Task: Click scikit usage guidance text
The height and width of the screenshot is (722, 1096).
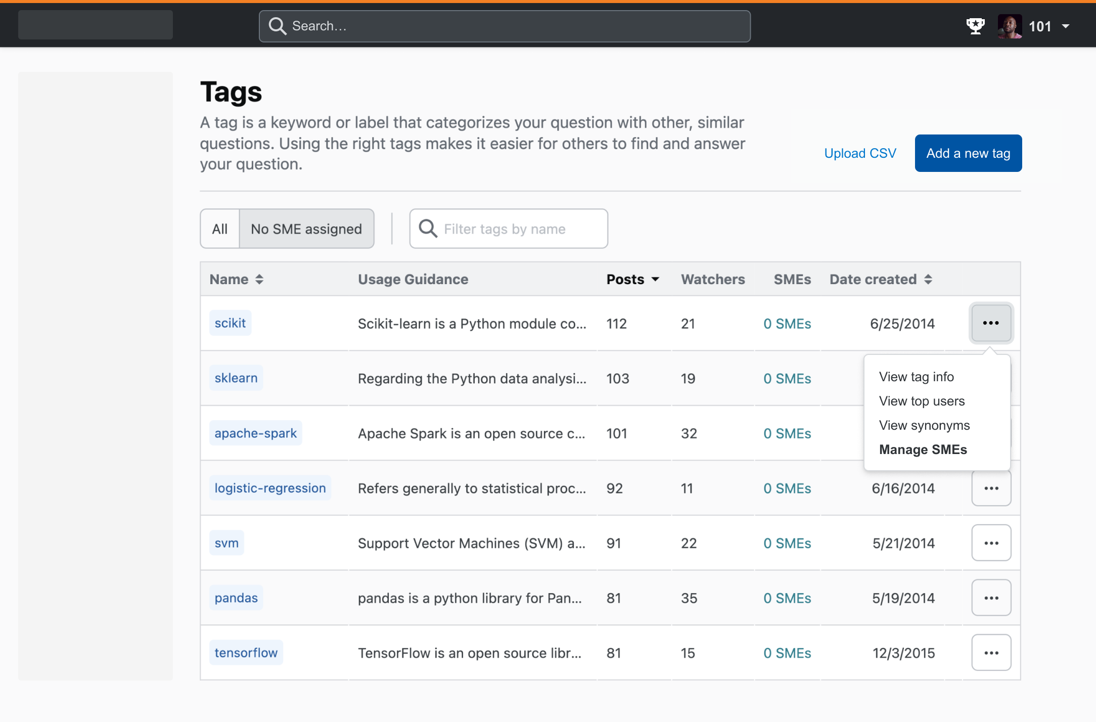Action: click(472, 324)
